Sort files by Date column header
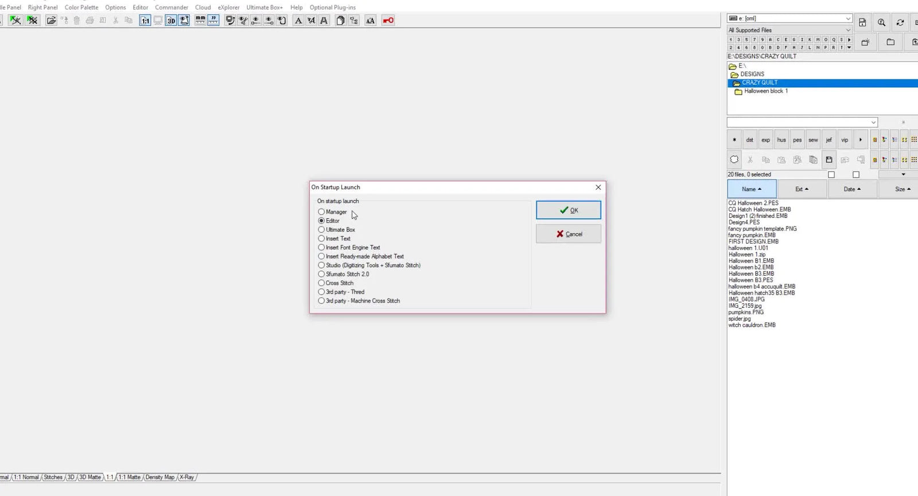The height and width of the screenshot is (496, 918). [x=852, y=189]
